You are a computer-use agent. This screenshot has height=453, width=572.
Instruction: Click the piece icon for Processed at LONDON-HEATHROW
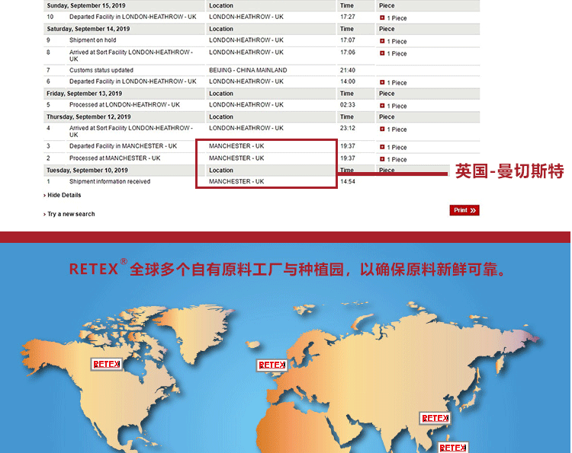(382, 106)
